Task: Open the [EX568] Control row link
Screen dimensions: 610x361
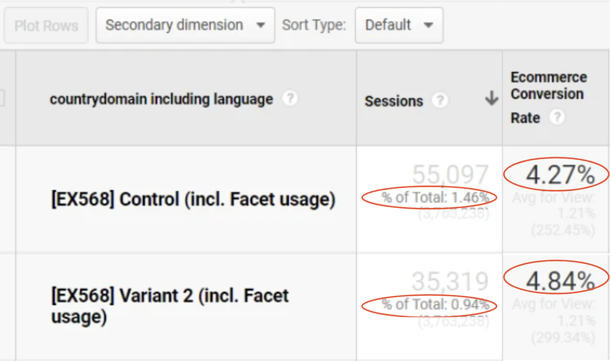Action: coord(193,199)
